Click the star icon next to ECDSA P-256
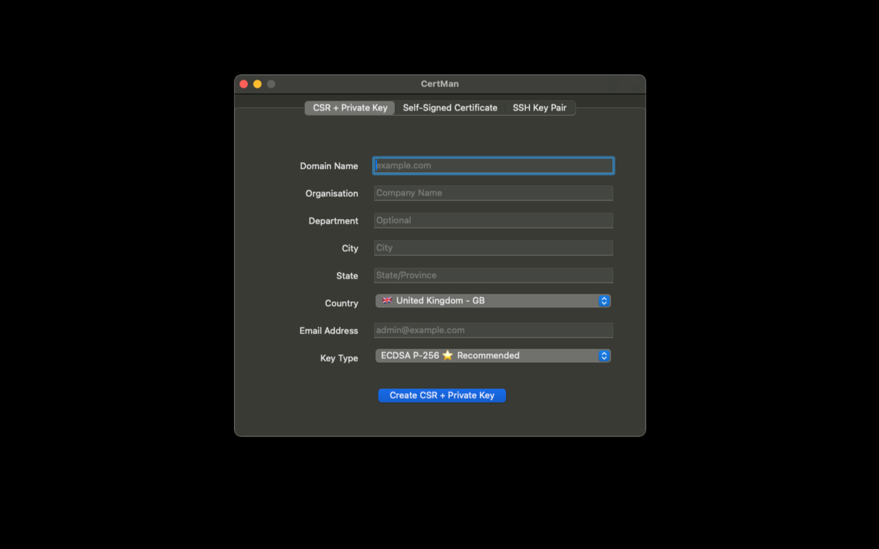The height and width of the screenshot is (549, 879). (448, 355)
